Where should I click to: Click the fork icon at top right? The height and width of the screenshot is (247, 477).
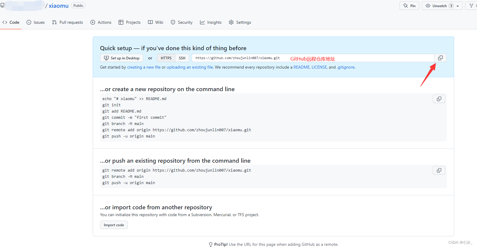pos(471,6)
